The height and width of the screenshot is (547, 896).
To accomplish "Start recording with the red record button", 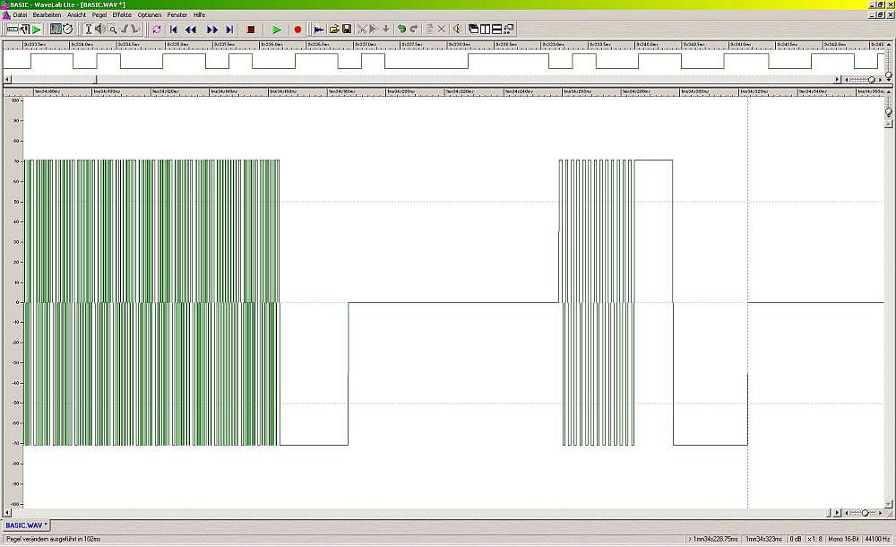I will [297, 30].
